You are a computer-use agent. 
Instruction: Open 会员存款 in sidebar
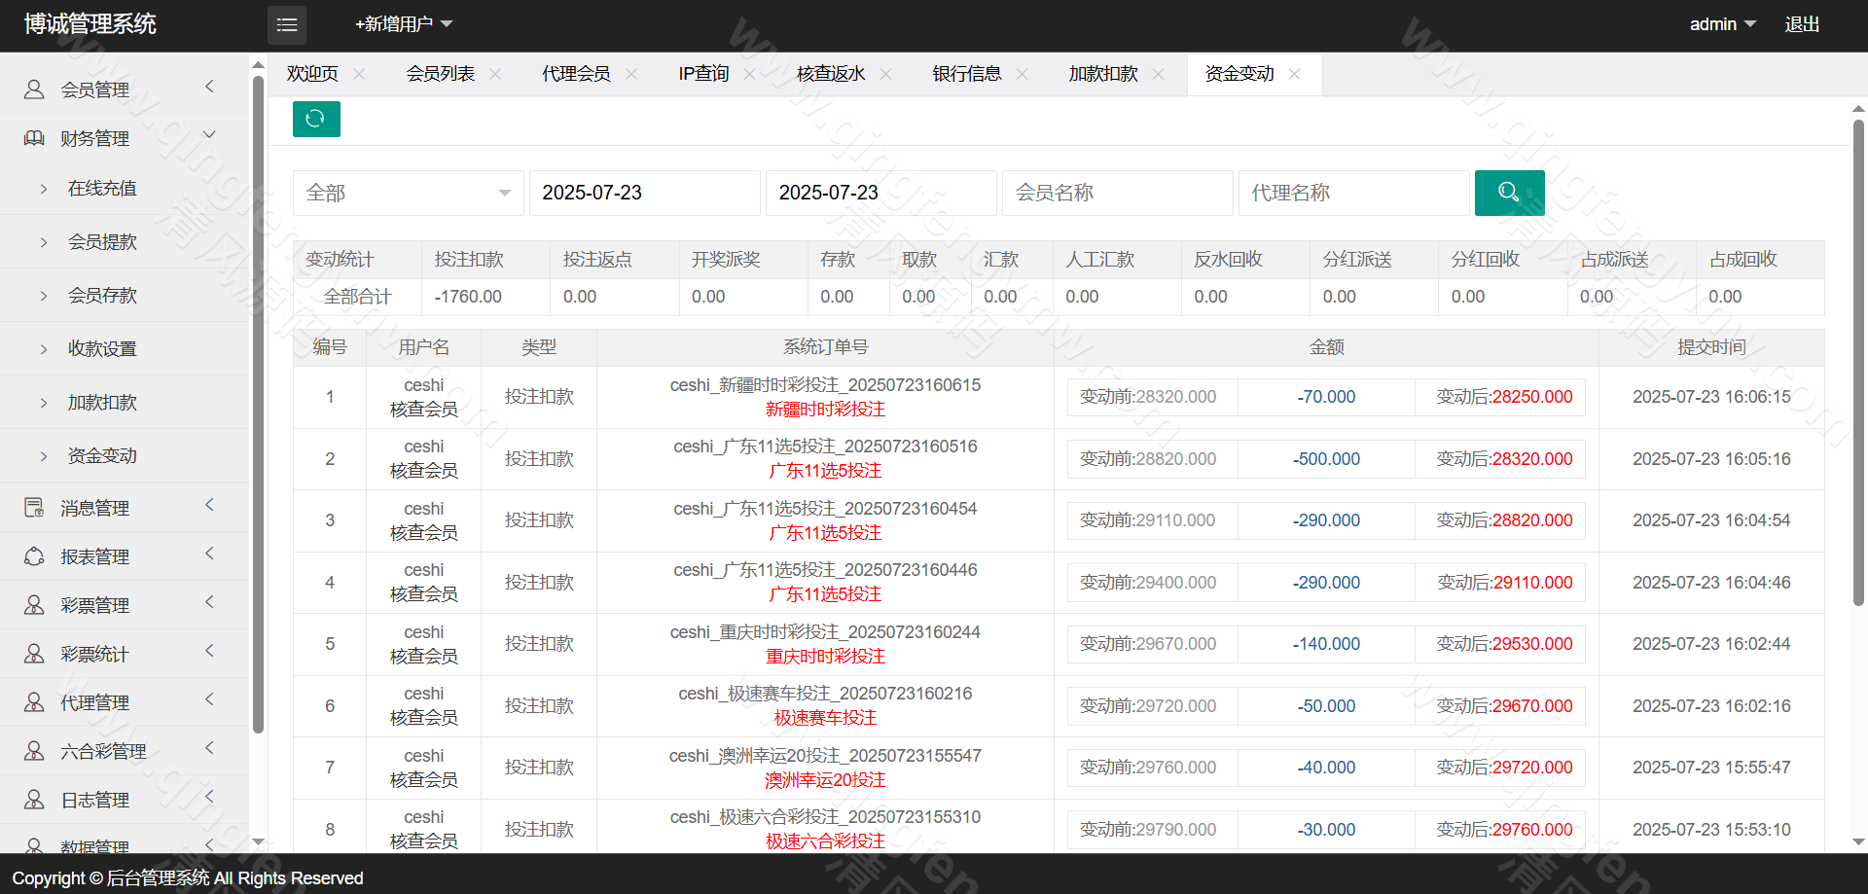coord(102,296)
